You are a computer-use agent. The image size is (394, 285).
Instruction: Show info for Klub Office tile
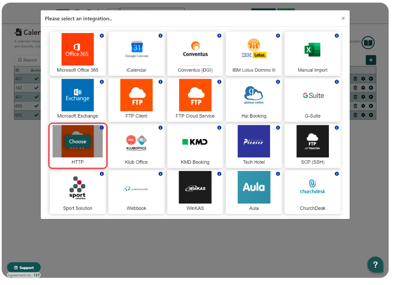pyautogui.click(x=161, y=128)
